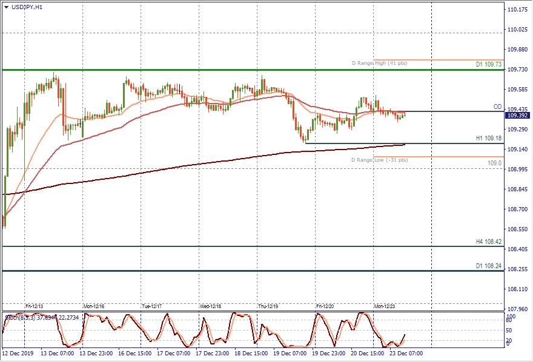Select the H1 109.18 support label
The width and height of the screenshot is (533, 362).
[x=489, y=138]
